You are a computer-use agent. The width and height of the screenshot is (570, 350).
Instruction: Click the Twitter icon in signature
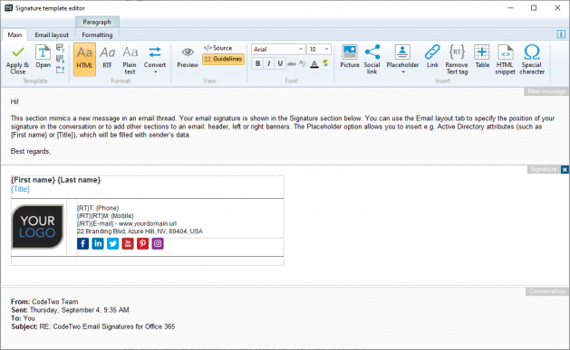(x=112, y=243)
